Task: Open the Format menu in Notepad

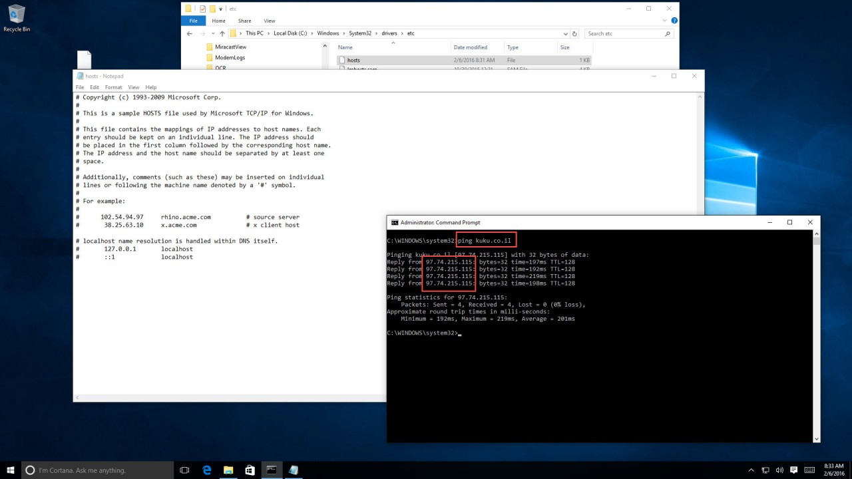Action: (113, 86)
